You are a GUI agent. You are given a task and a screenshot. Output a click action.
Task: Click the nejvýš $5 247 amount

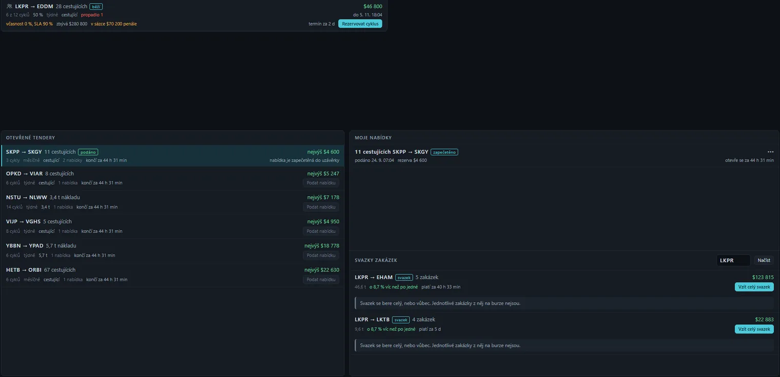(323, 174)
